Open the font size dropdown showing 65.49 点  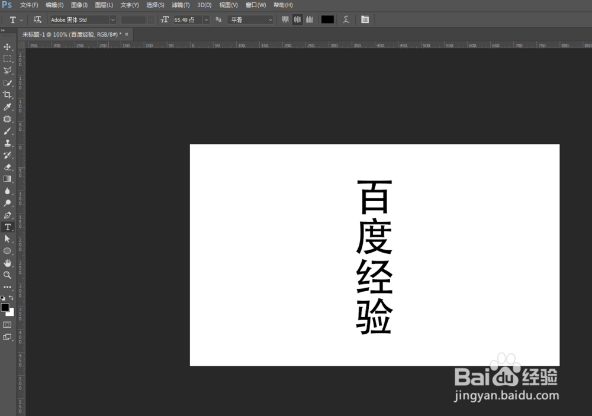[x=206, y=20]
